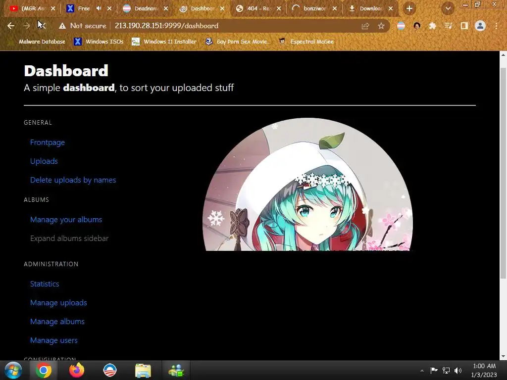Open Manage albums under Administration

pos(57,322)
